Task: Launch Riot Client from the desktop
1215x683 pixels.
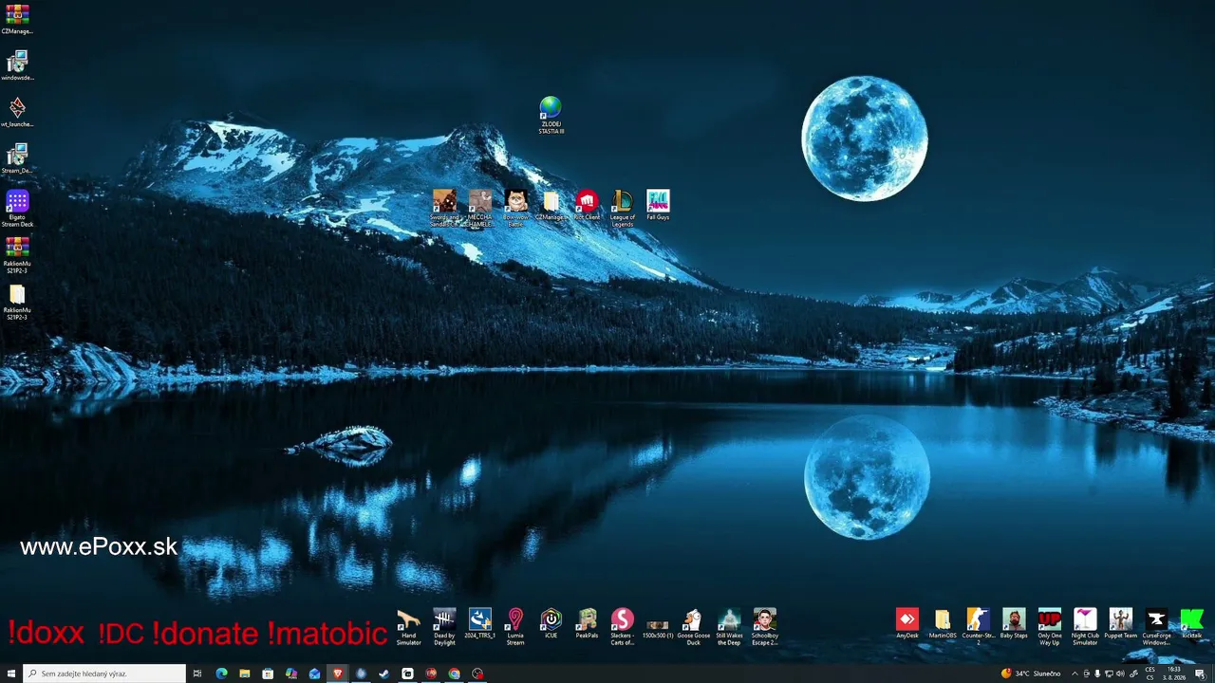Action: click(587, 205)
